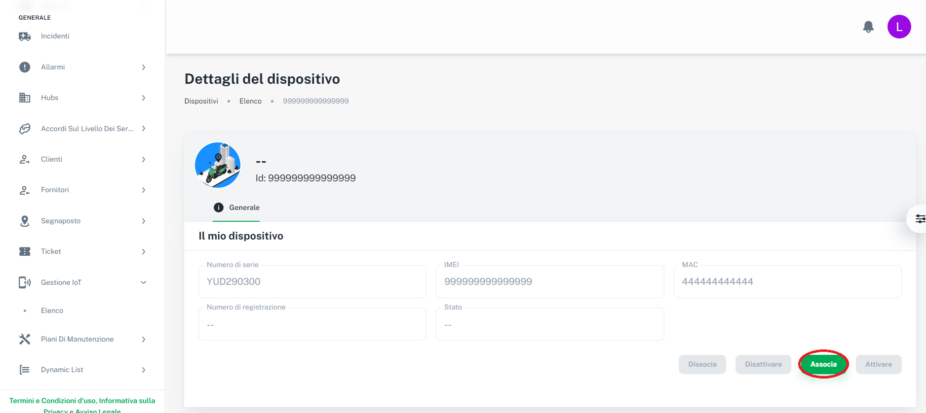The image size is (926, 413).
Task: Click the Numero di serie field
Action: [x=312, y=282]
